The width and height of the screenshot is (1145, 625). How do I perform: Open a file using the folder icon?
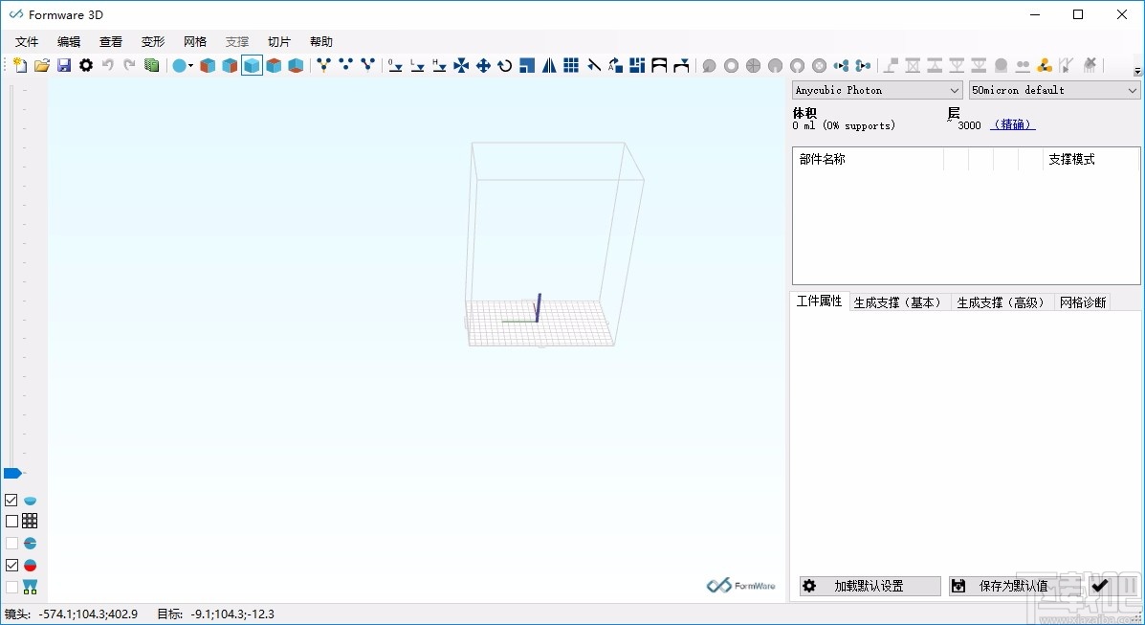click(x=42, y=65)
